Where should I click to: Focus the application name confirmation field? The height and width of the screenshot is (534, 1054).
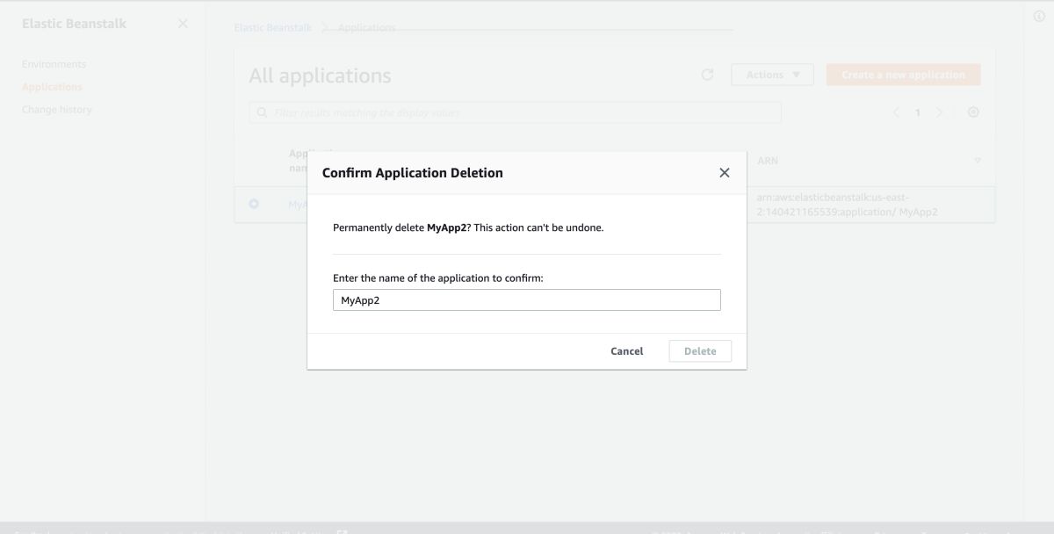tap(527, 300)
